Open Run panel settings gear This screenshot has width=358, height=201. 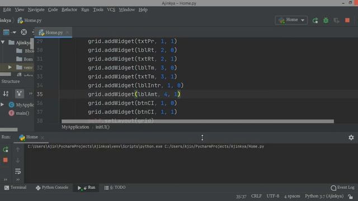[x=351, y=137]
